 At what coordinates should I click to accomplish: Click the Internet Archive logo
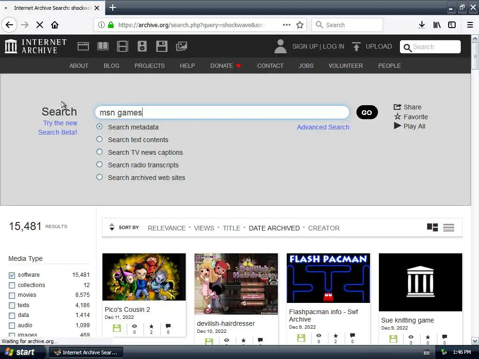coord(36,46)
